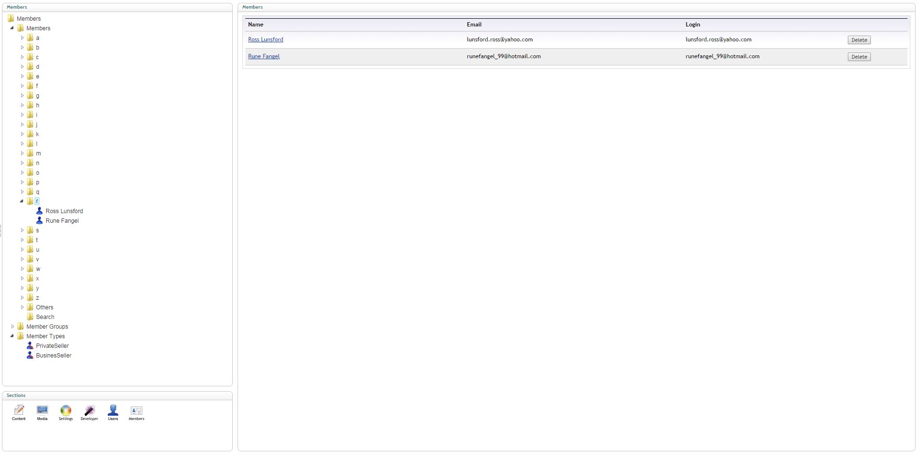
Task: Click runefangel_99@hotmail.com in Login column
Action: click(722, 56)
